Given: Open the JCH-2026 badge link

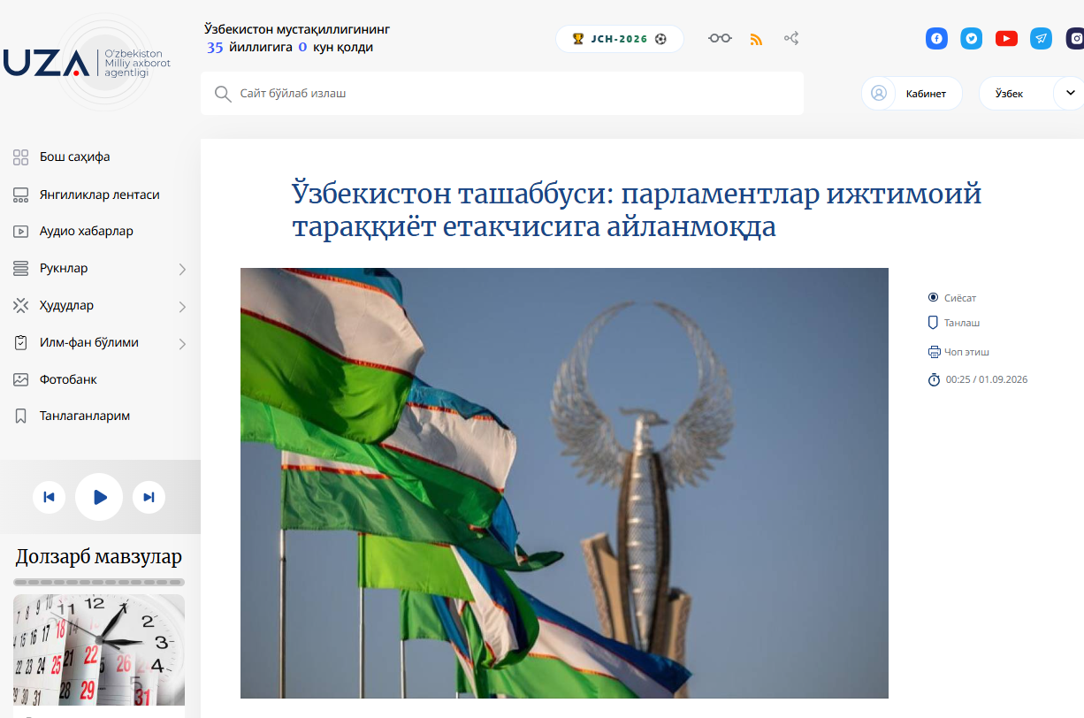Looking at the screenshot, I should coord(619,39).
